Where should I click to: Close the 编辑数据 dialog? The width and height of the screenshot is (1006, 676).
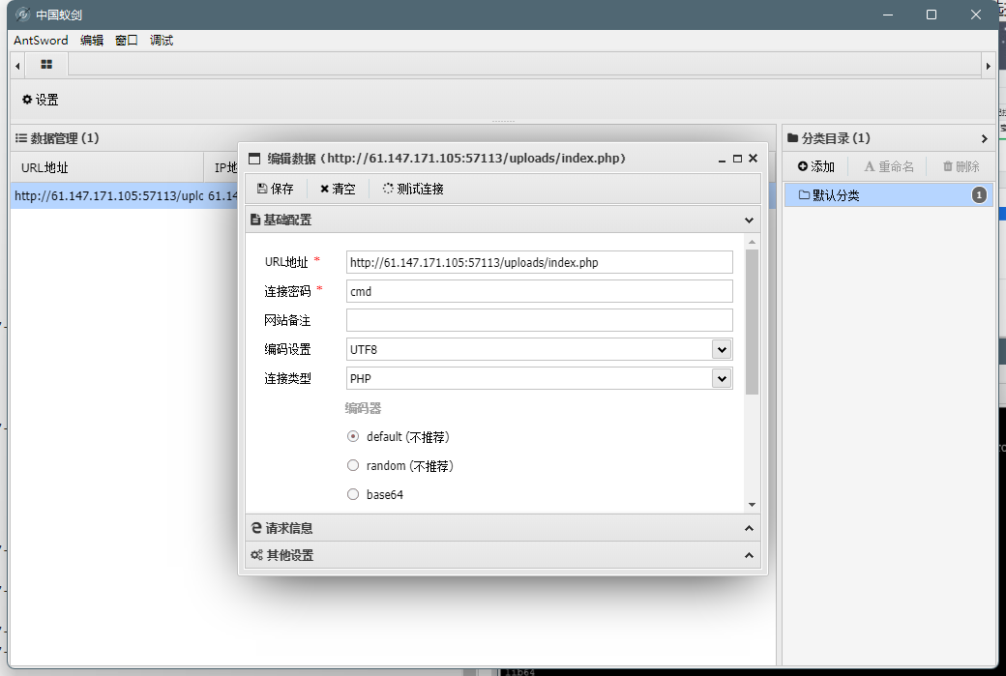point(754,158)
